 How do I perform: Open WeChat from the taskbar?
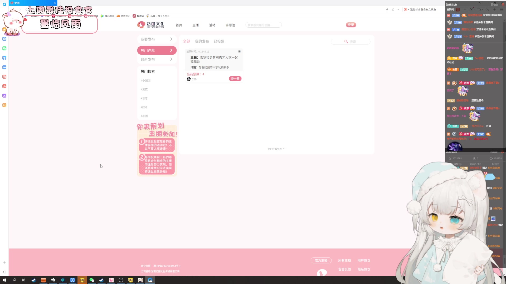pos(92,280)
